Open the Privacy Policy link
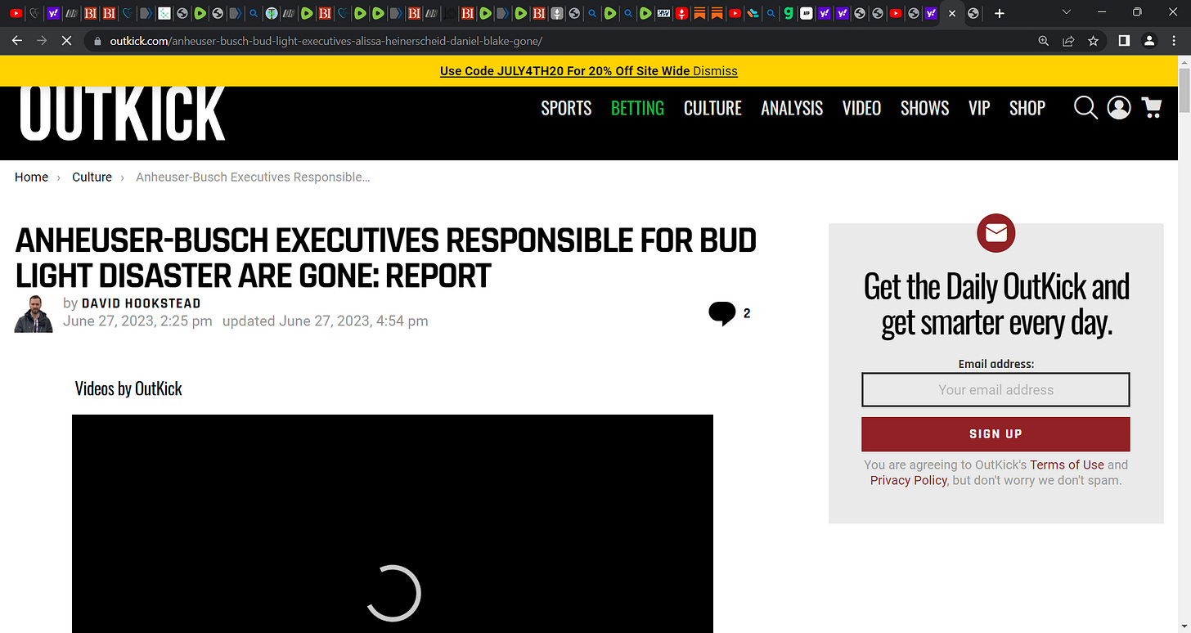The image size is (1191, 633). [908, 481]
